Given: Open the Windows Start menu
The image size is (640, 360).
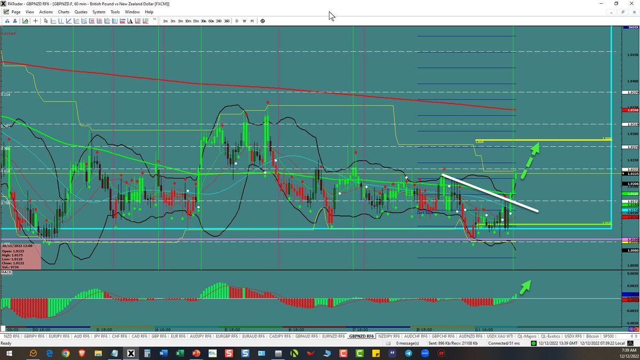Looking at the screenshot, I should pos(9,353).
